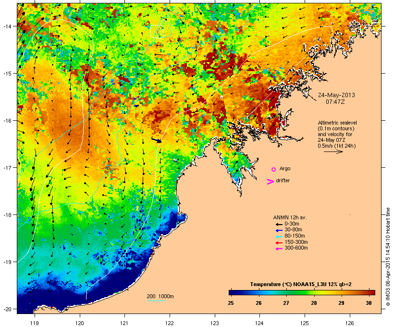
Task: Click the 'ANMN 12h av.' legend heading
Action: pos(290,217)
